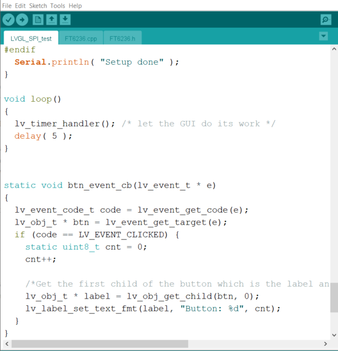Viewport: 338px width, 351px height.
Task: Click the Serial keyword
Action: [x=30, y=62]
